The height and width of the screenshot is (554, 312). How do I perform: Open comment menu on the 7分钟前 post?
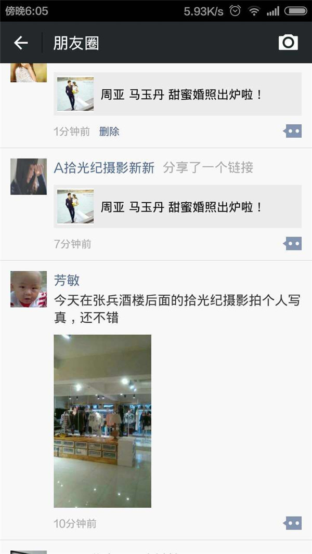[x=293, y=243]
